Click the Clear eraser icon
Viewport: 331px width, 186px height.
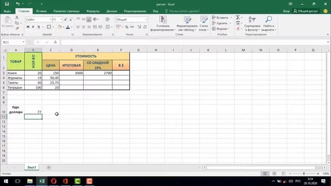(238, 28)
